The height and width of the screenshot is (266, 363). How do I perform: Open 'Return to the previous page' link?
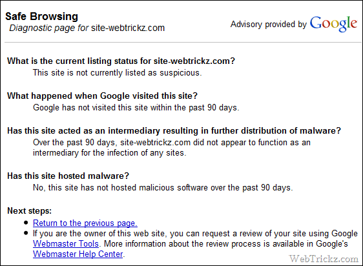[x=85, y=223]
